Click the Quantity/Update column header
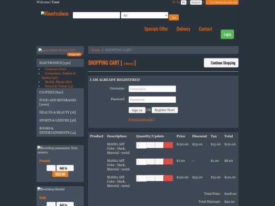Image resolution: width=275 pixels, height=206 pixels. coord(150,136)
